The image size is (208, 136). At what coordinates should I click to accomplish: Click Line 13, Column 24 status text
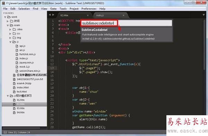(x=19, y=132)
